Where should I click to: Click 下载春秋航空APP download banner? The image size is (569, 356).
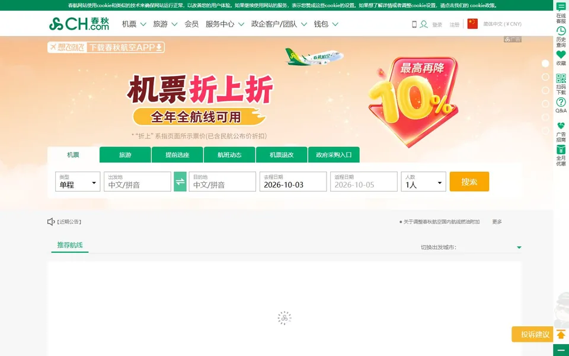pyautogui.click(x=106, y=47)
